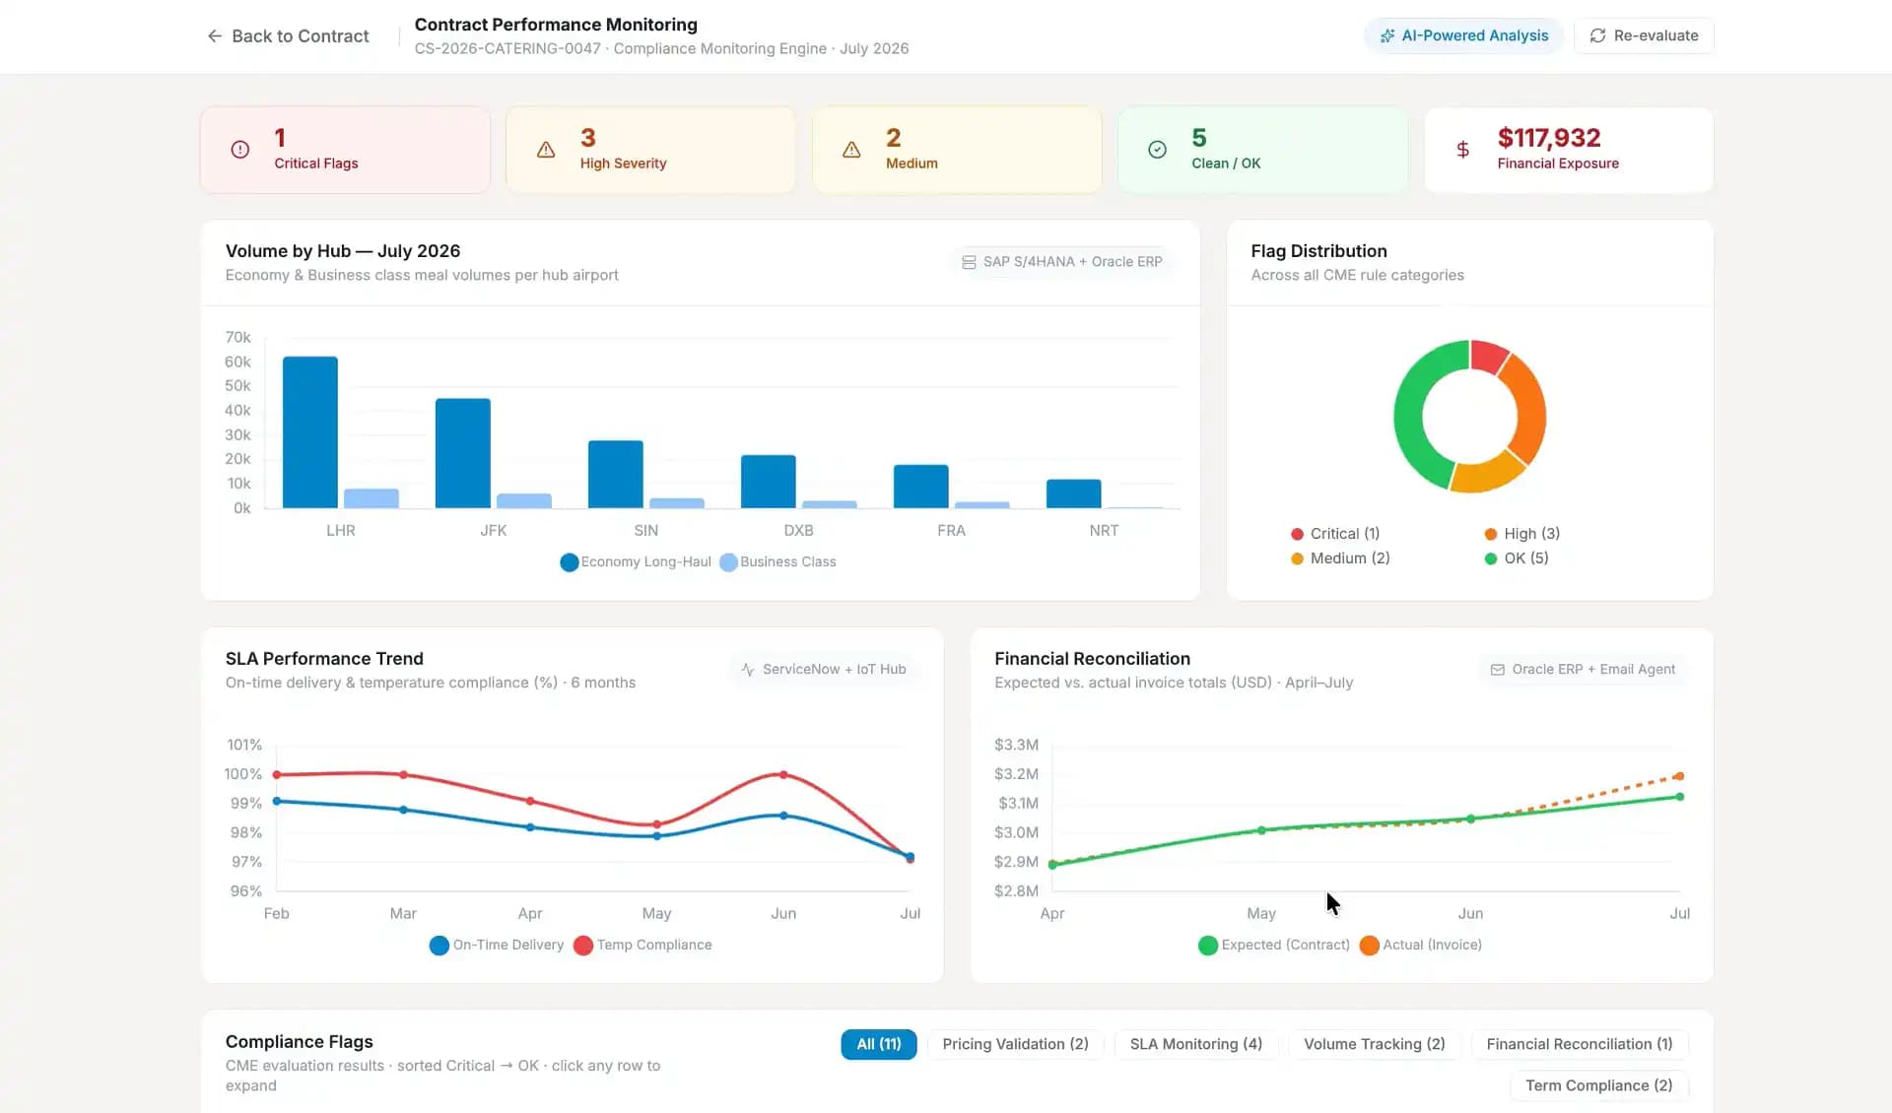Click the SAP S/4HANA database icon
Screen dimensions: 1892x1113
click(x=969, y=262)
